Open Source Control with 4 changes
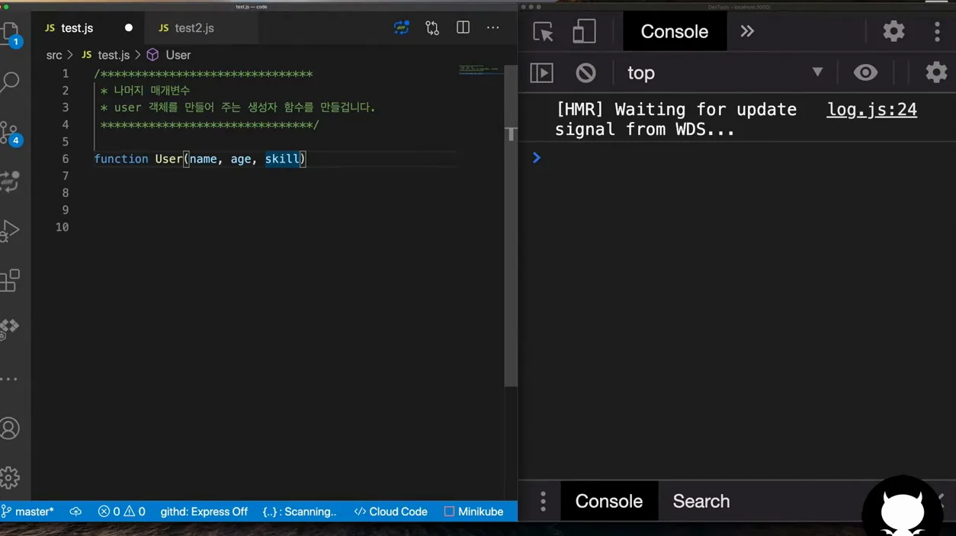 (x=10, y=133)
